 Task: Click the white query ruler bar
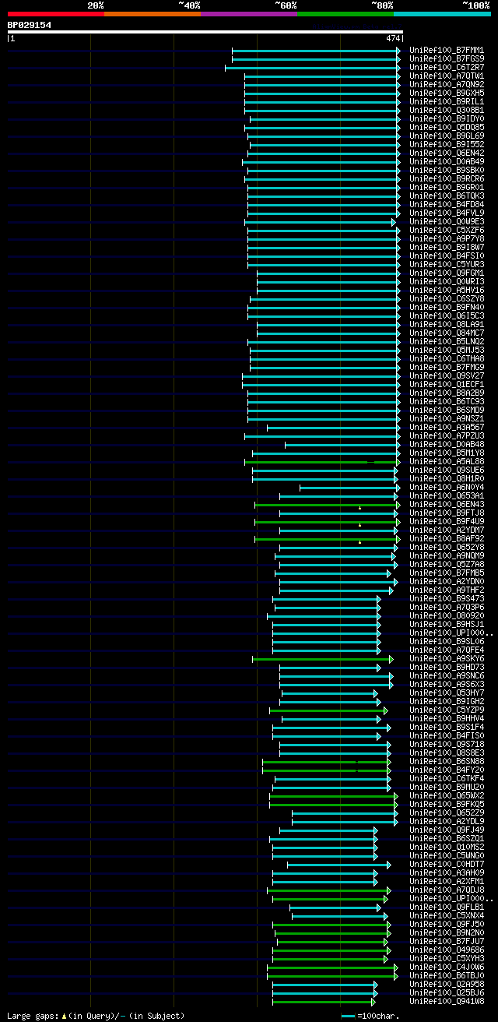(205, 32)
